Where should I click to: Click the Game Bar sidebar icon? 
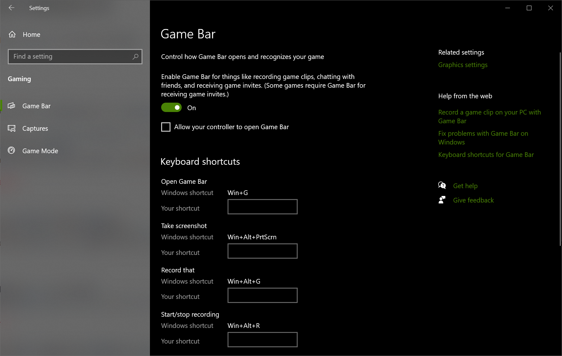[12, 106]
